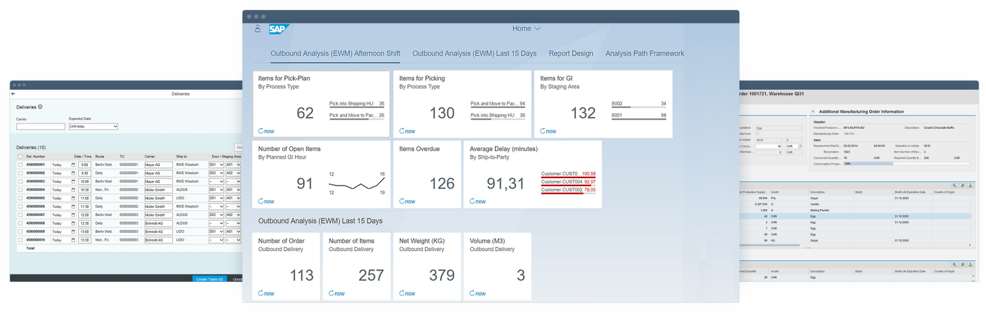986x313 pixels.
Task: Check the row for delivery 4500000004
Action: click(x=20, y=190)
